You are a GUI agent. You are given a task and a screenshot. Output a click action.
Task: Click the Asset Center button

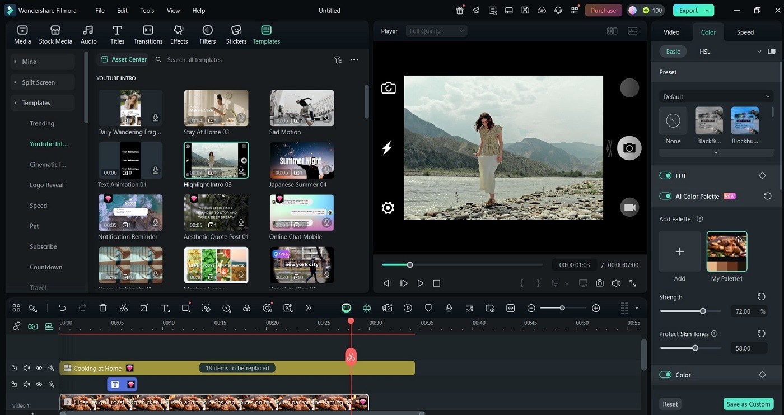pyautogui.click(x=123, y=59)
